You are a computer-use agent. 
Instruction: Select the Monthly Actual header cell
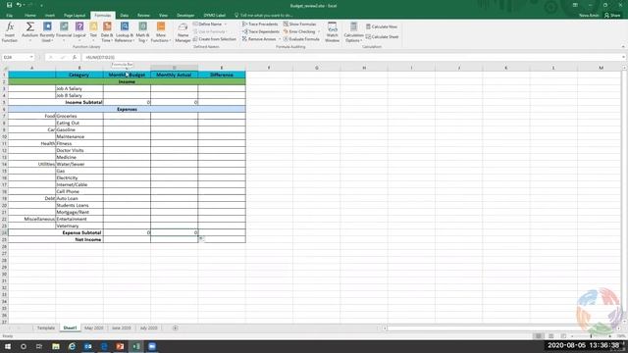(175, 75)
